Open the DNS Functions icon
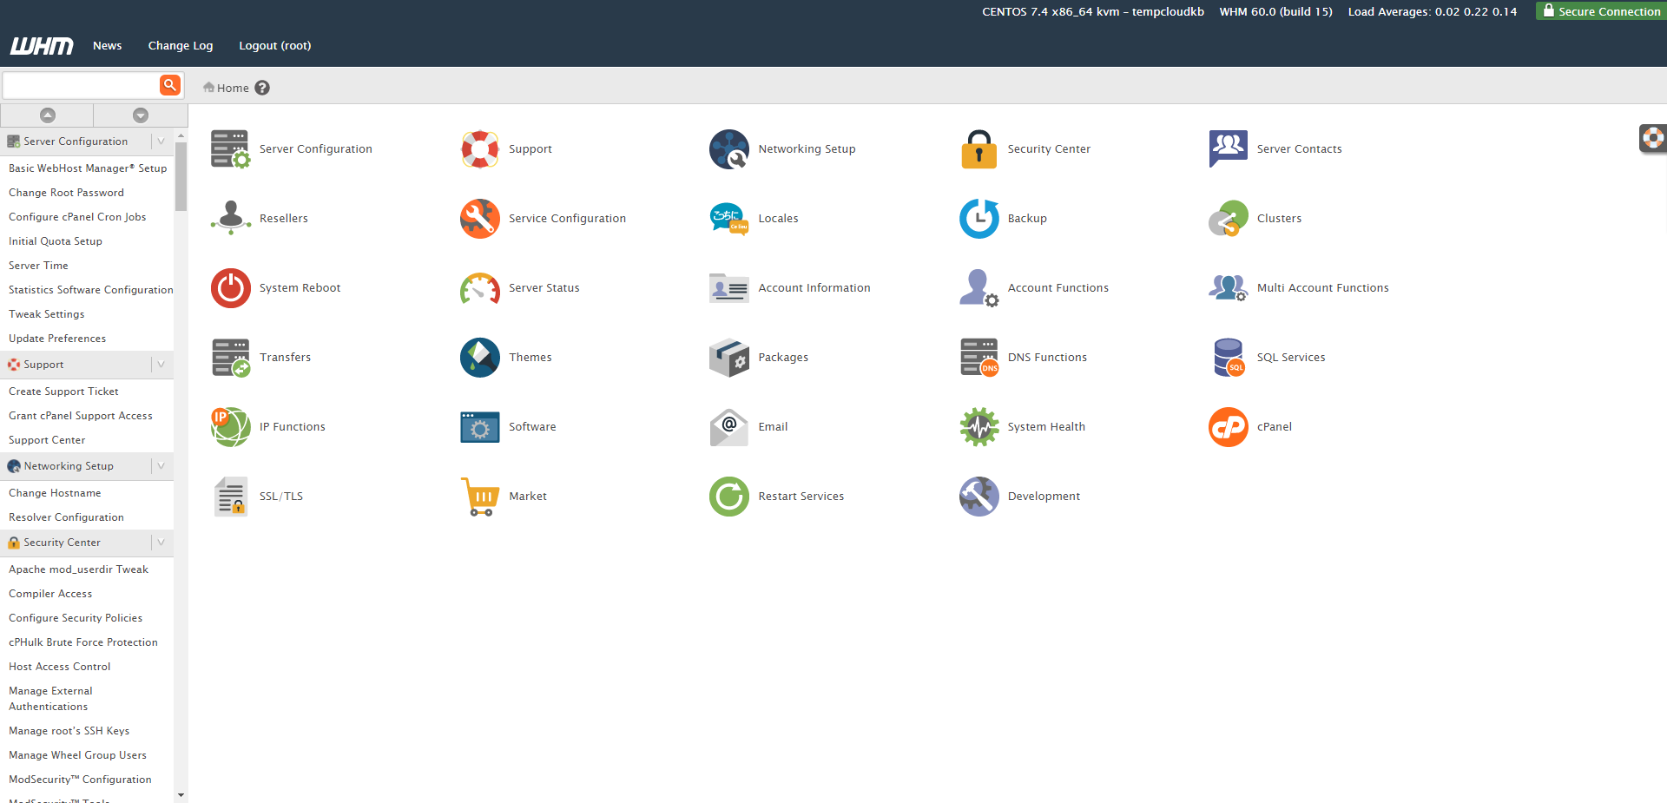1667x803 pixels. (x=978, y=358)
